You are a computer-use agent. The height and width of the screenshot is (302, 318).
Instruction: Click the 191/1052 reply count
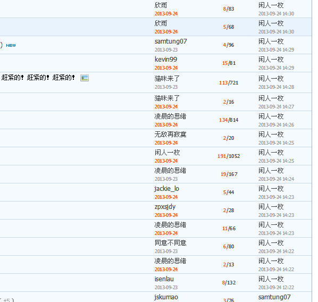click(229, 156)
